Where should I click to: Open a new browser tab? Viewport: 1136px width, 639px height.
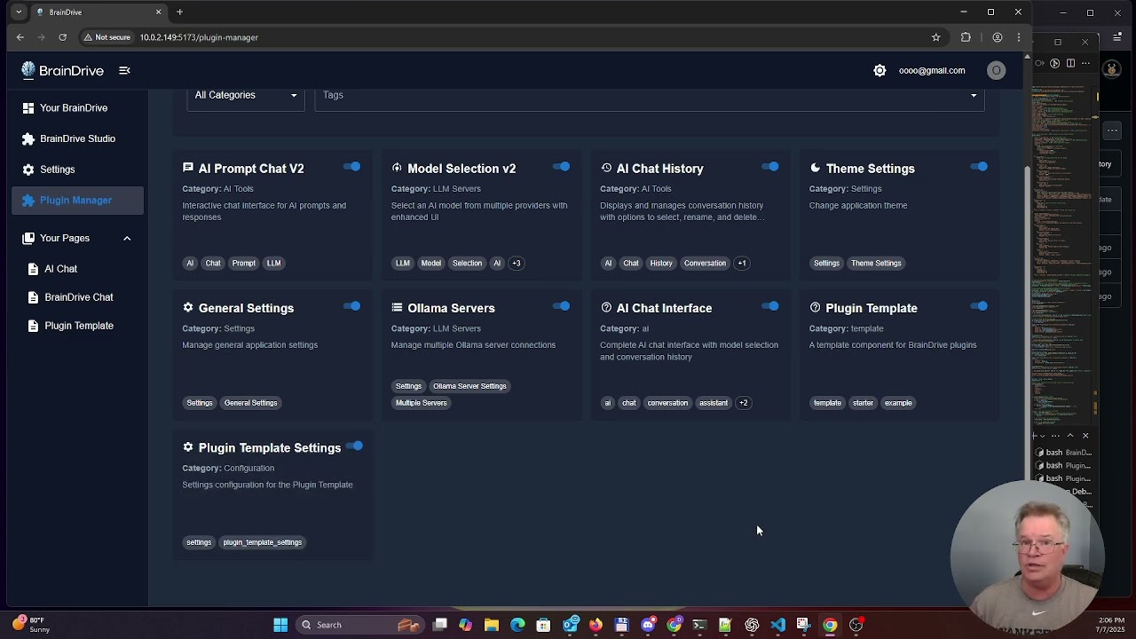coord(179,12)
